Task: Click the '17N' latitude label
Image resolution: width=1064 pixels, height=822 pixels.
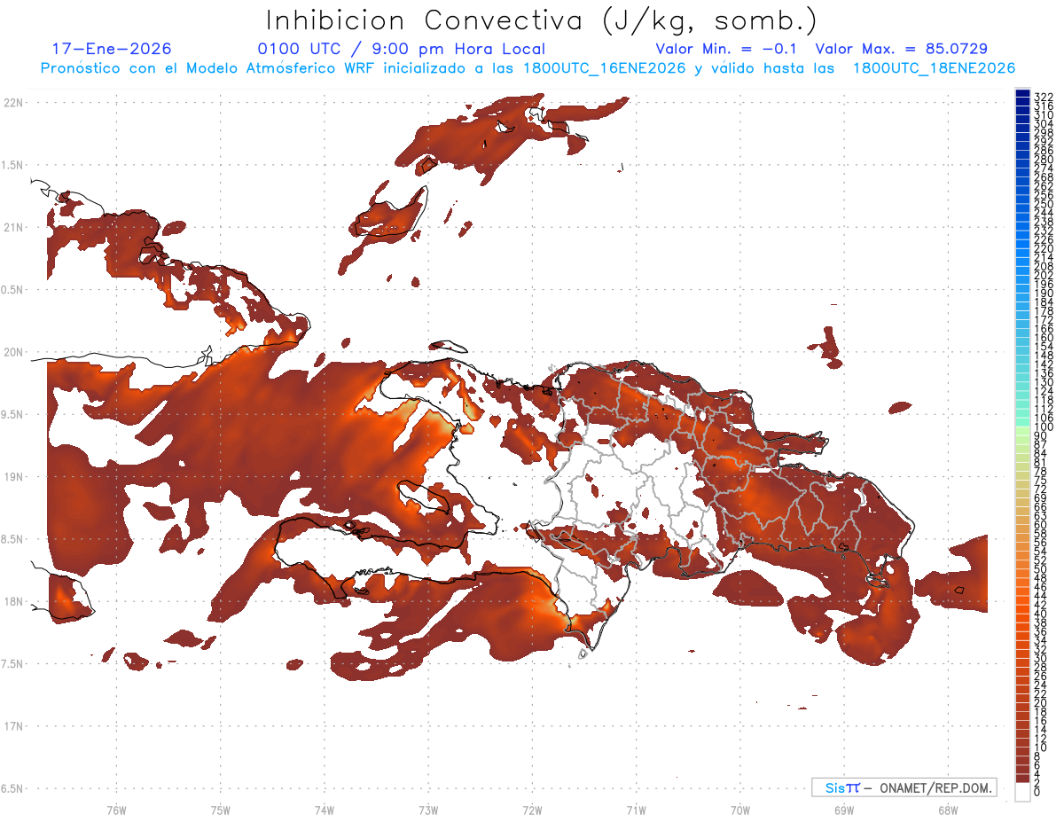Action: 14,726
